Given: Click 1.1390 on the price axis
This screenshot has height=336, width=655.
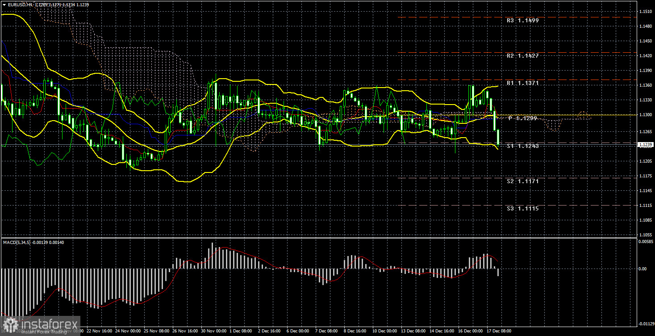Looking at the screenshot, I should pyautogui.click(x=646, y=71).
